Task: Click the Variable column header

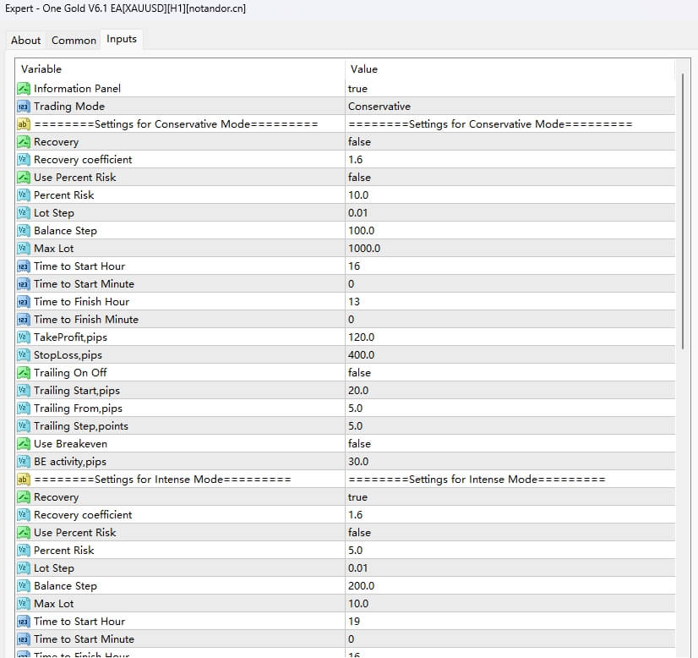Action: coord(42,69)
